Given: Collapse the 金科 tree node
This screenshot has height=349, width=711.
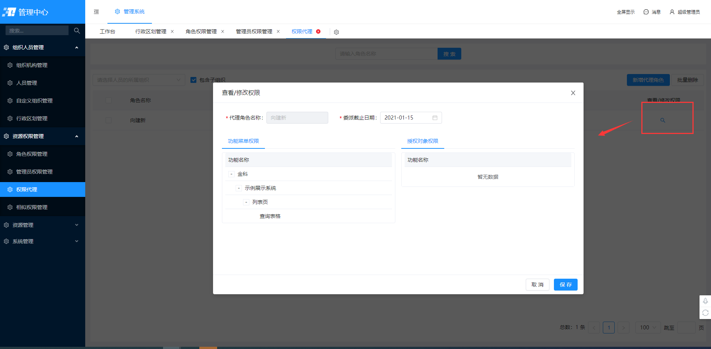Looking at the screenshot, I should pos(231,174).
